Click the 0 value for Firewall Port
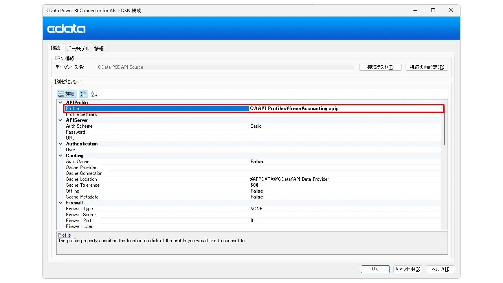 252,221
